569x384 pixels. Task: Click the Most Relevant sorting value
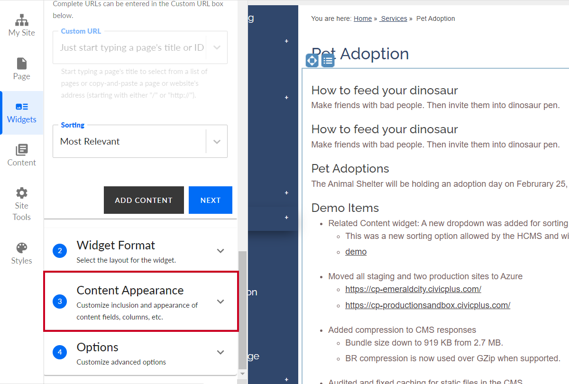tap(90, 141)
